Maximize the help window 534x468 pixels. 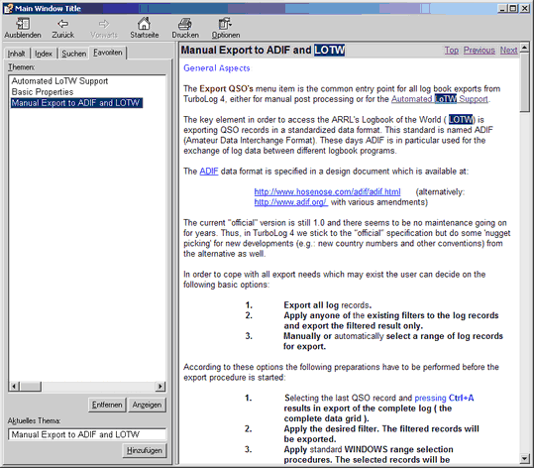point(513,9)
